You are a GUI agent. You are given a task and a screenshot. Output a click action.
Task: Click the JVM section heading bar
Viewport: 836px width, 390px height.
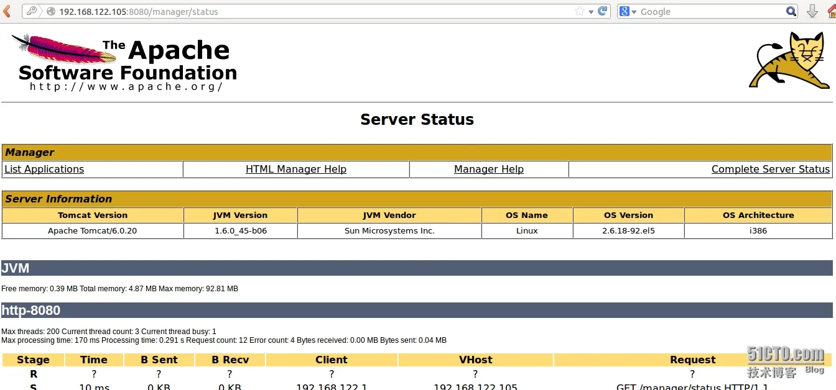click(417, 268)
